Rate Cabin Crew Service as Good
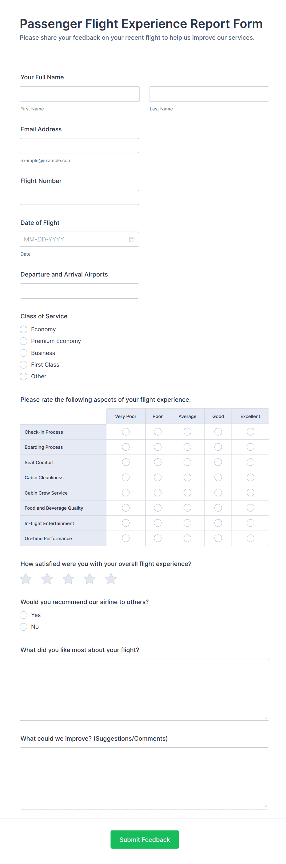The height and width of the screenshot is (864, 286). [x=218, y=492]
